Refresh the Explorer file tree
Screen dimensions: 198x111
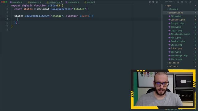point(186,2)
